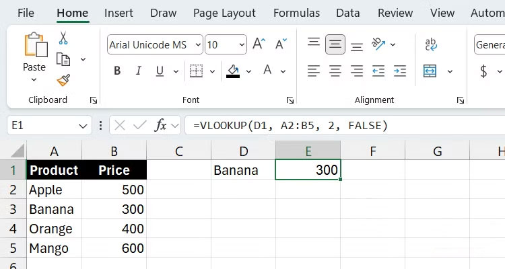505x269 pixels.
Task: Click the Merge and Center icon
Action: pos(430,71)
